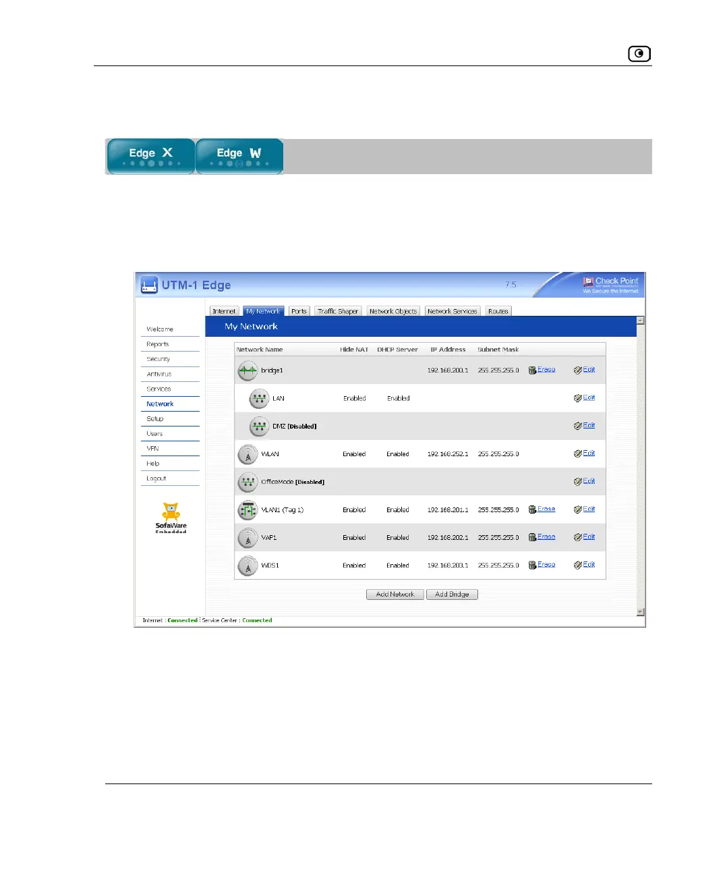Image resolution: width=727 pixels, height=880 pixels.
Task: Click the Network Name column header
Action: pos(260,350)
